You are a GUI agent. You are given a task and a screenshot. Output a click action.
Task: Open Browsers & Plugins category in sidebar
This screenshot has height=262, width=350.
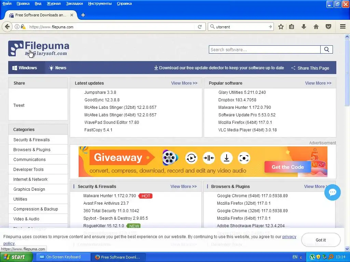(32, 150)
